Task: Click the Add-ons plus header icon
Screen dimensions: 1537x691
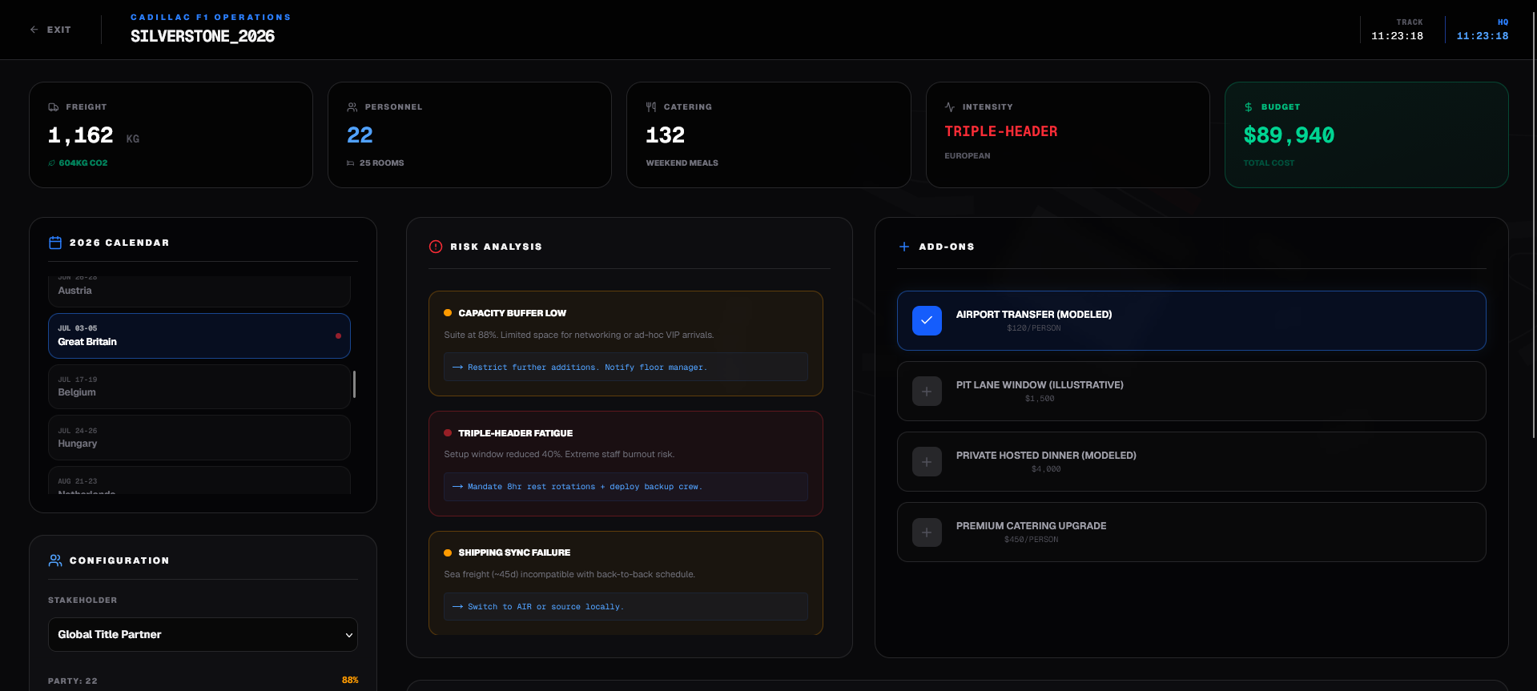Action: pyautogui.click(x=904, y=247)
